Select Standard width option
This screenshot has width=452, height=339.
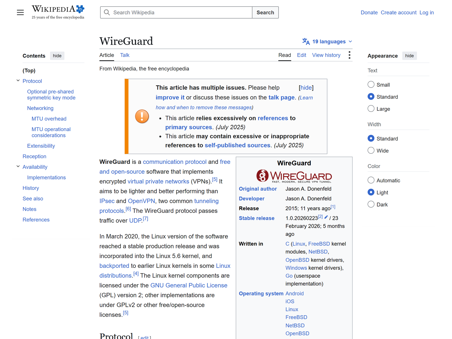pyautogui.click(x=371, y=138)
